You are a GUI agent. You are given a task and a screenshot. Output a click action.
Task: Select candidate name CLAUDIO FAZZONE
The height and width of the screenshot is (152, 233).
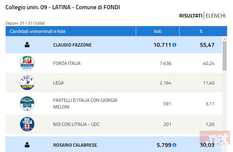(x=72, y=45)
